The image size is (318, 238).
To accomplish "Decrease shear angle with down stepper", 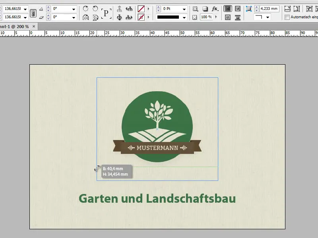I will click(48, 19).
